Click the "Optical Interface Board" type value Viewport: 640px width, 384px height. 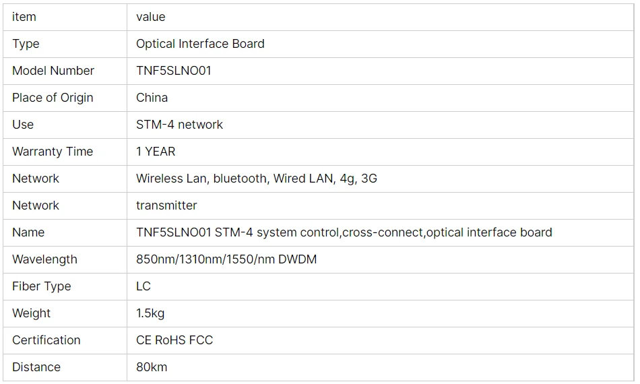[x=200, y=44]
